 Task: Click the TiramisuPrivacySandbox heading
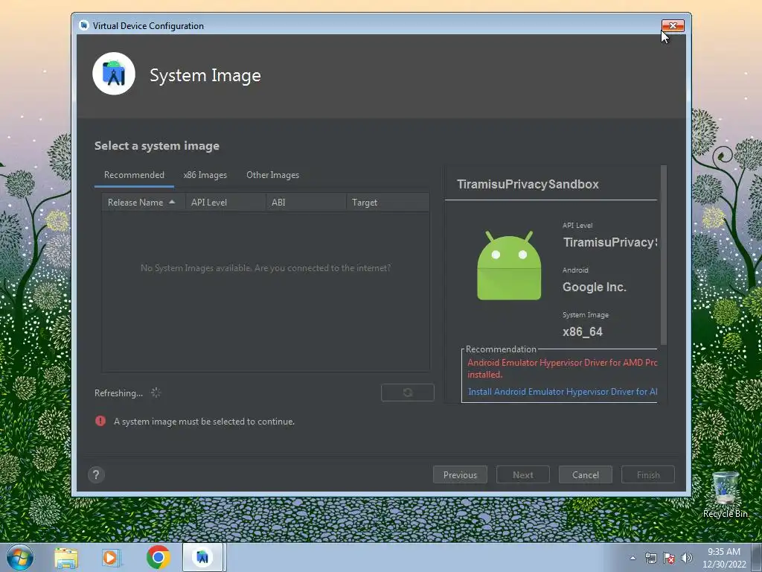pyautogui.click(x=528, y=185)
